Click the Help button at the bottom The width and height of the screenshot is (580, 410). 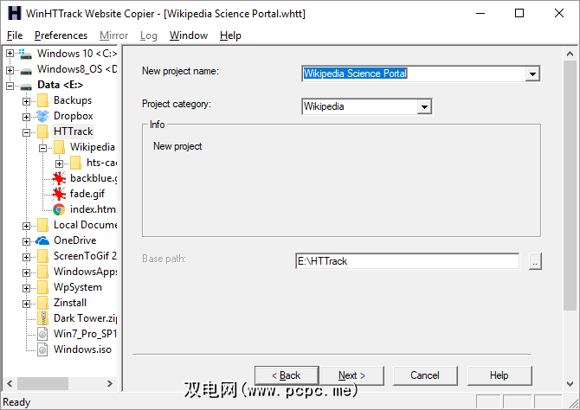click(x=499, y=375)
